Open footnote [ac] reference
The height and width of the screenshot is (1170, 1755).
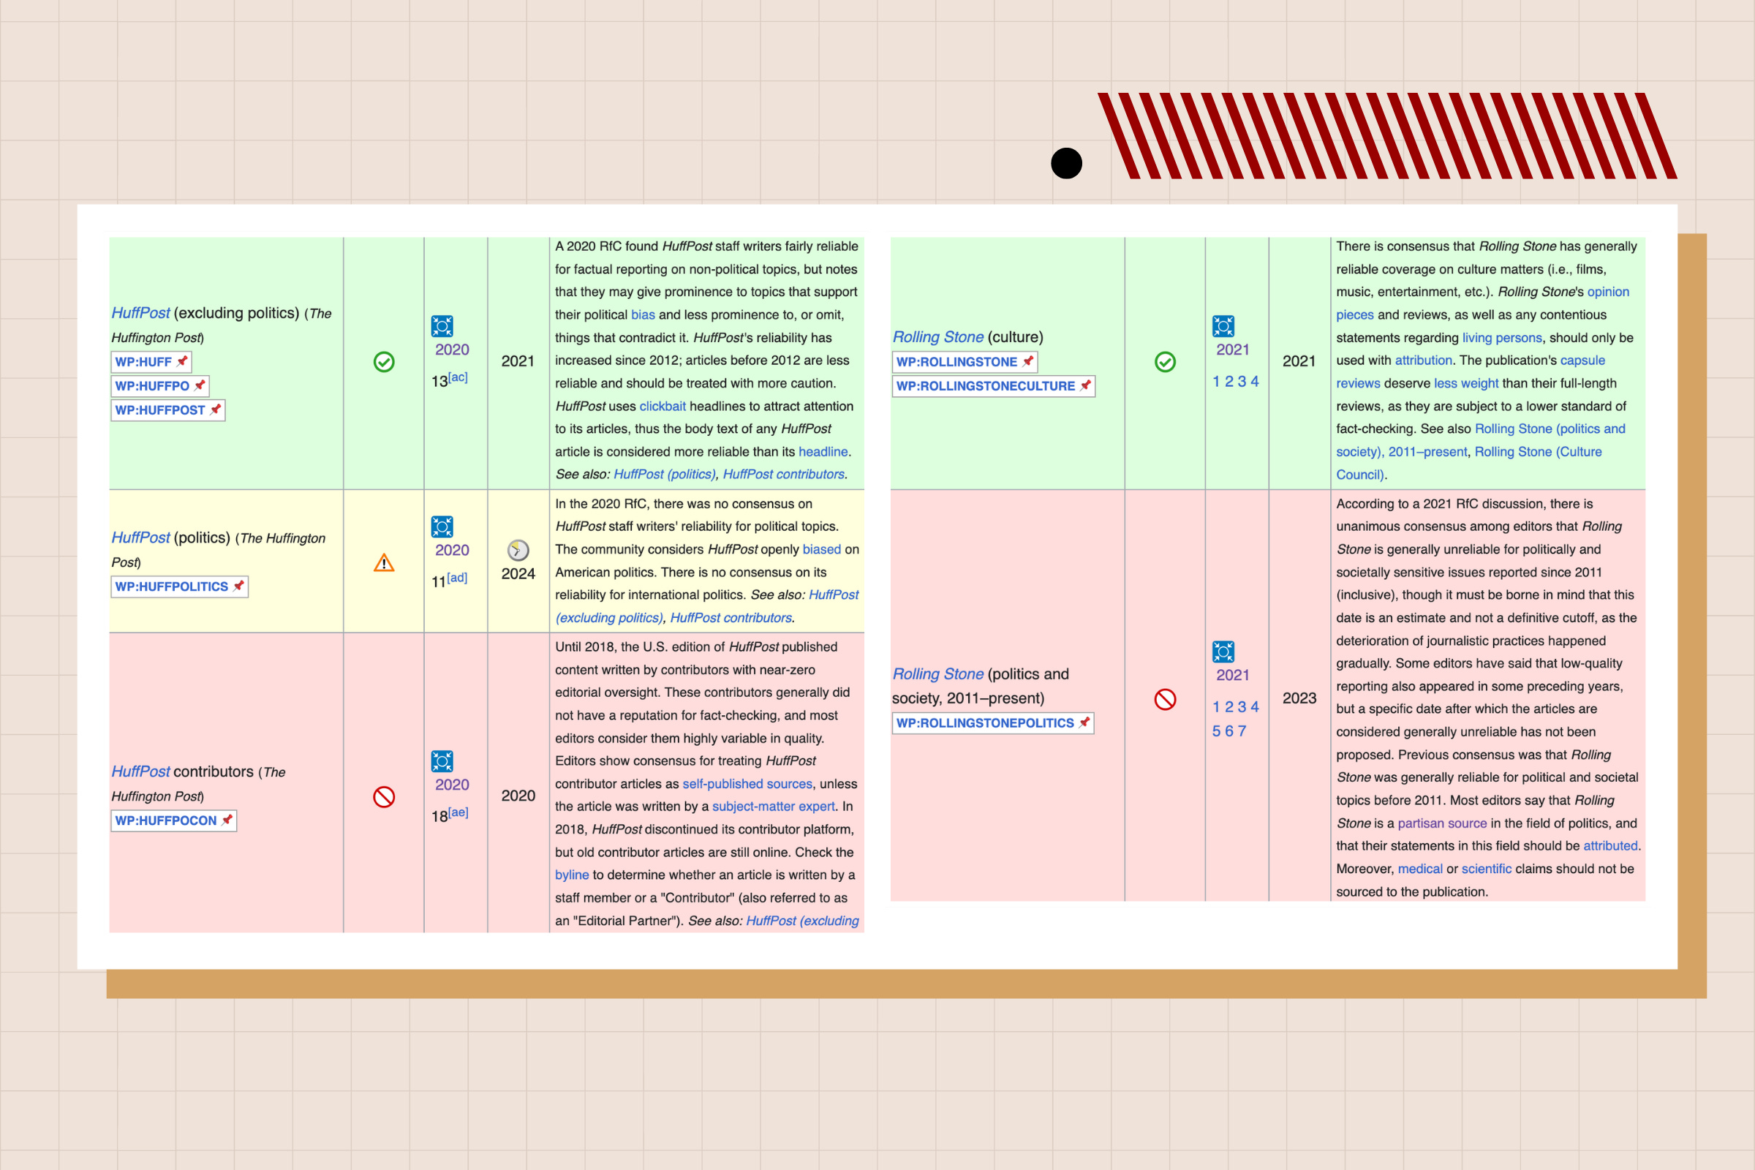click(x=458, y=377)
